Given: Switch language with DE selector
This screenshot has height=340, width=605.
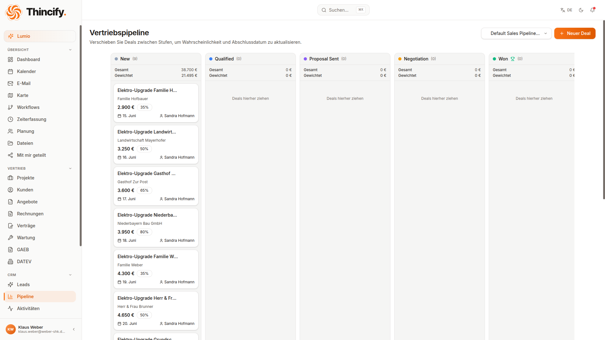Looking at the screenshot, I should [566, 10].
